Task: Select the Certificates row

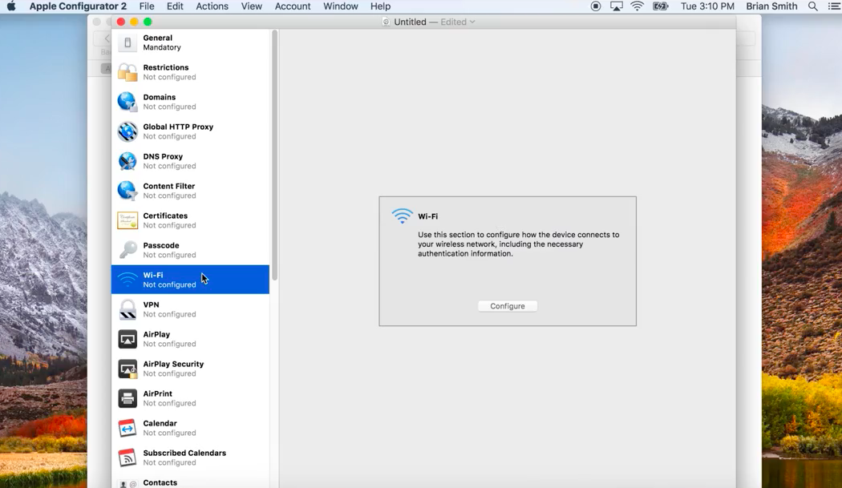Action: pyautogui.click(x=190, y=220)
